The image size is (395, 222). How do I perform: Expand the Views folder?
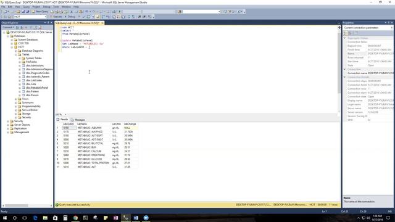16,99
